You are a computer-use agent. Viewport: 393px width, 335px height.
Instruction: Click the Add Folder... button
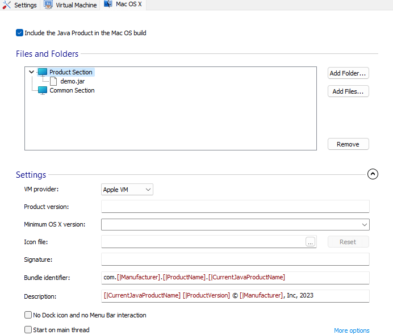coord(348,73)
